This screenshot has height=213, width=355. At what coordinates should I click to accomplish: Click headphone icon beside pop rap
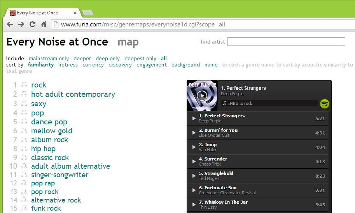tap(24, 183)
